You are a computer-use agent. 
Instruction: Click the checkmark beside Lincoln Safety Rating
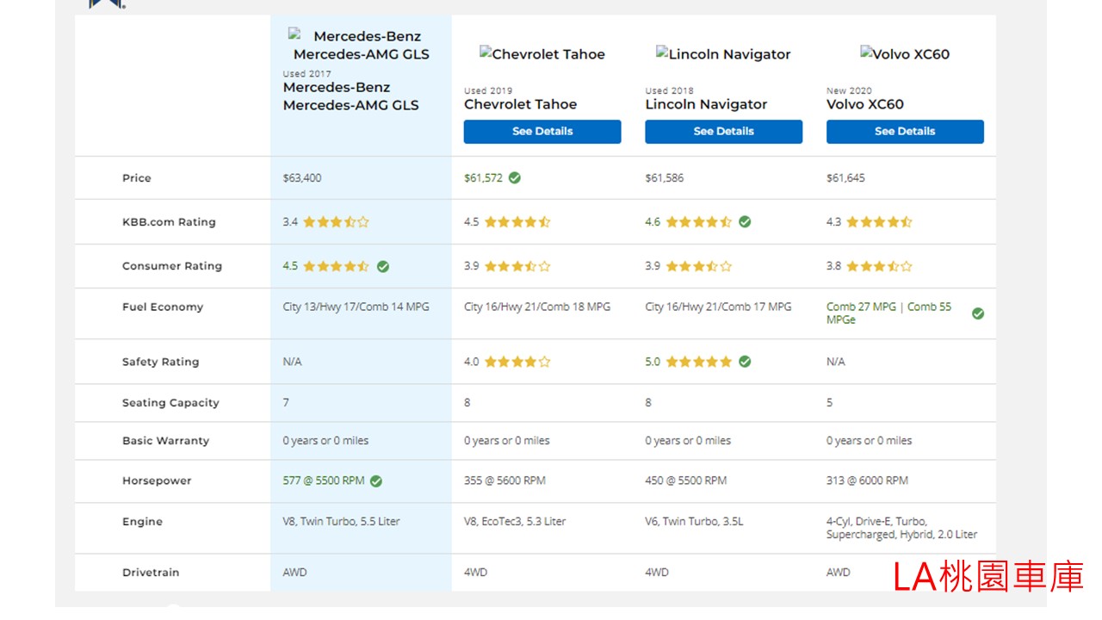click(x=745, y=362)
